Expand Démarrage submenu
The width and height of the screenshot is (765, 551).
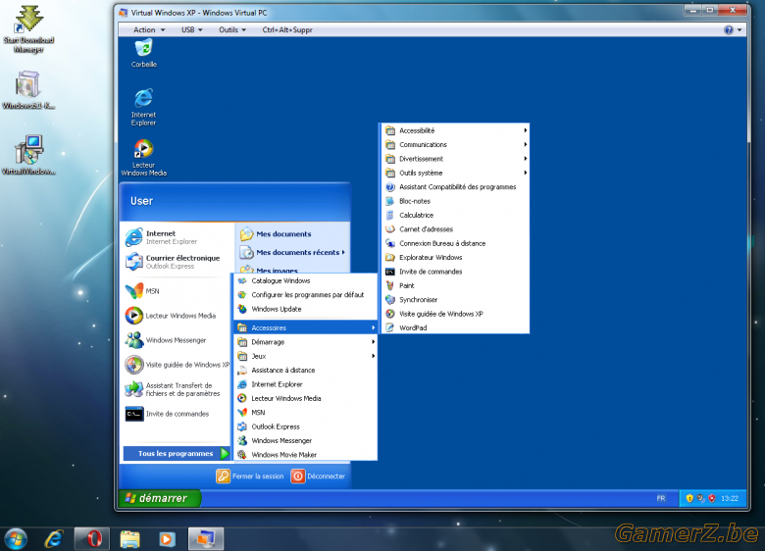(x=305, y=342)
